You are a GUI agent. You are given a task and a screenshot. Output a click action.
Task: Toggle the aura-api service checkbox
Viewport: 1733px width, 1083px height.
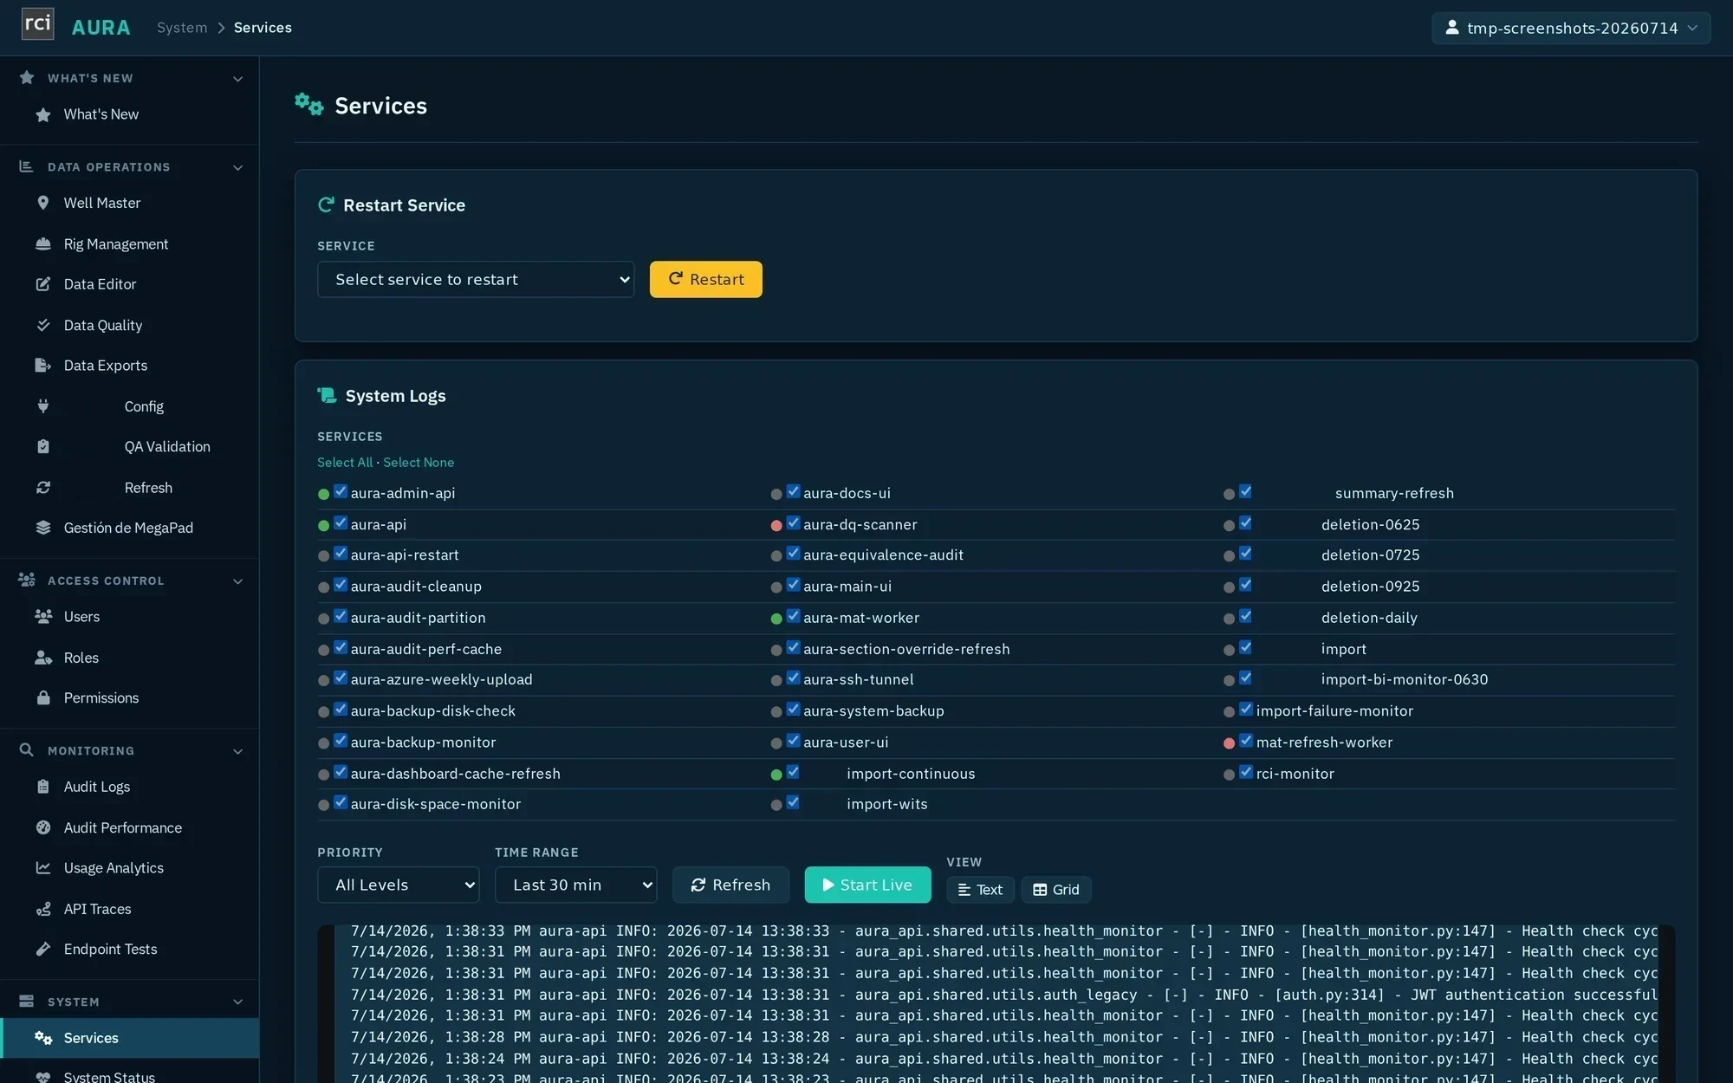pos(341,523)
